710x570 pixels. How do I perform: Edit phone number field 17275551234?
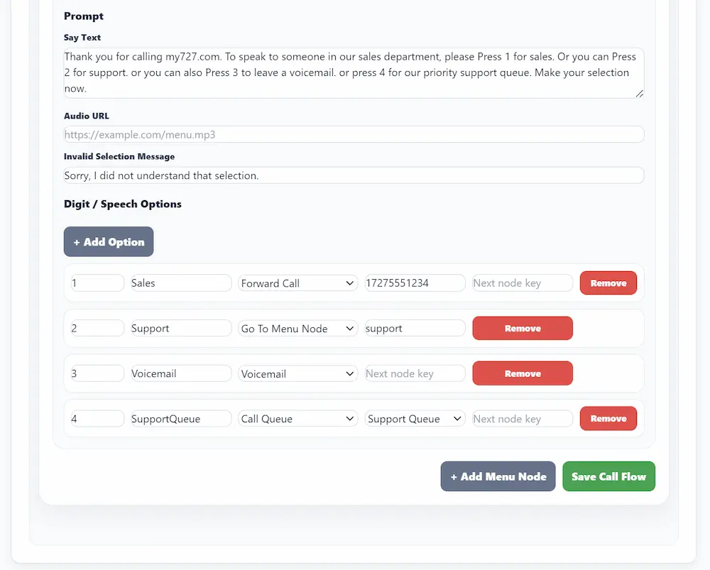415,283
